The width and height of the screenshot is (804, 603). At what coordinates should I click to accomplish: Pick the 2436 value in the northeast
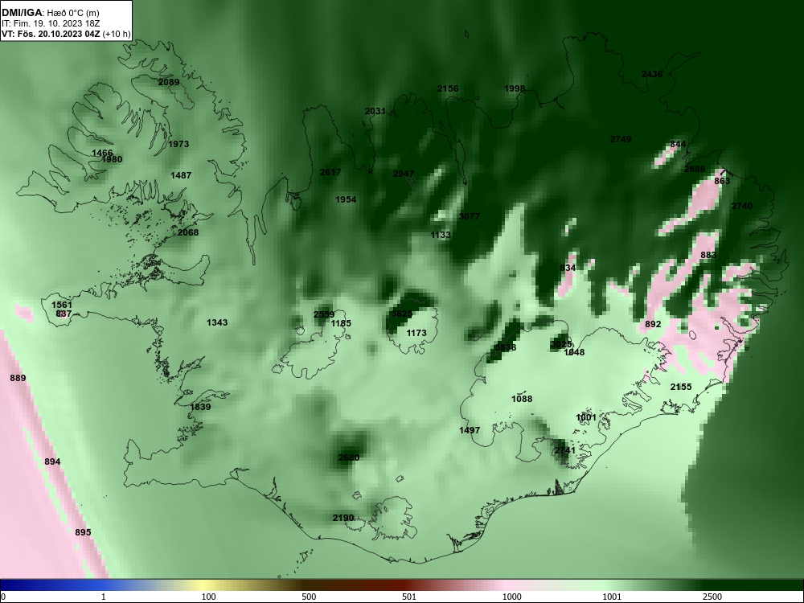pyautogui.click(x=652, y=74)
